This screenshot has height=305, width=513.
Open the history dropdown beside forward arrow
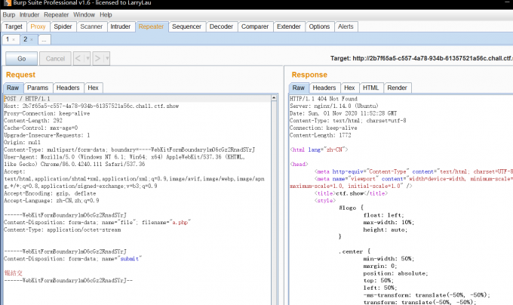click(107, 59)
